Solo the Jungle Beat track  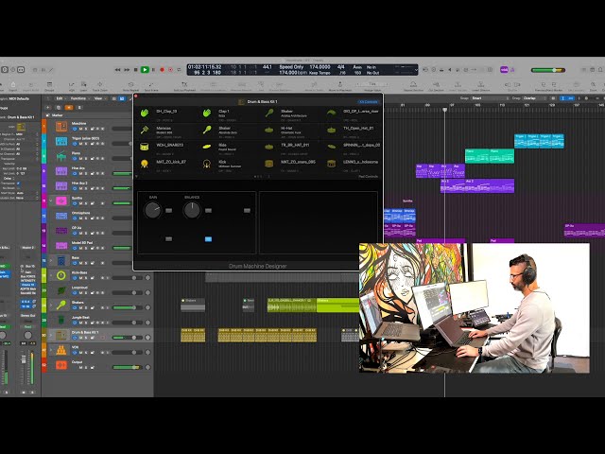[86, 323]
